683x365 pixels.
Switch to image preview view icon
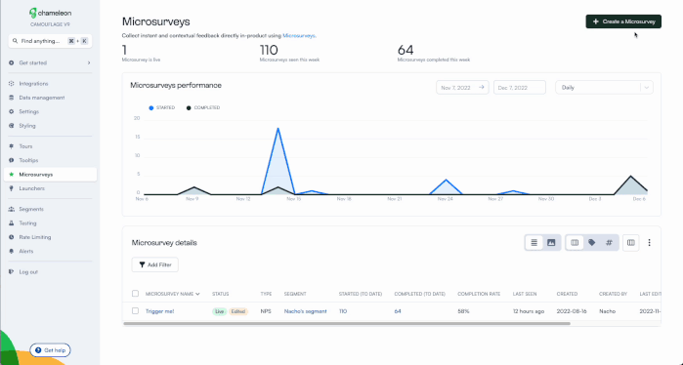551,243
